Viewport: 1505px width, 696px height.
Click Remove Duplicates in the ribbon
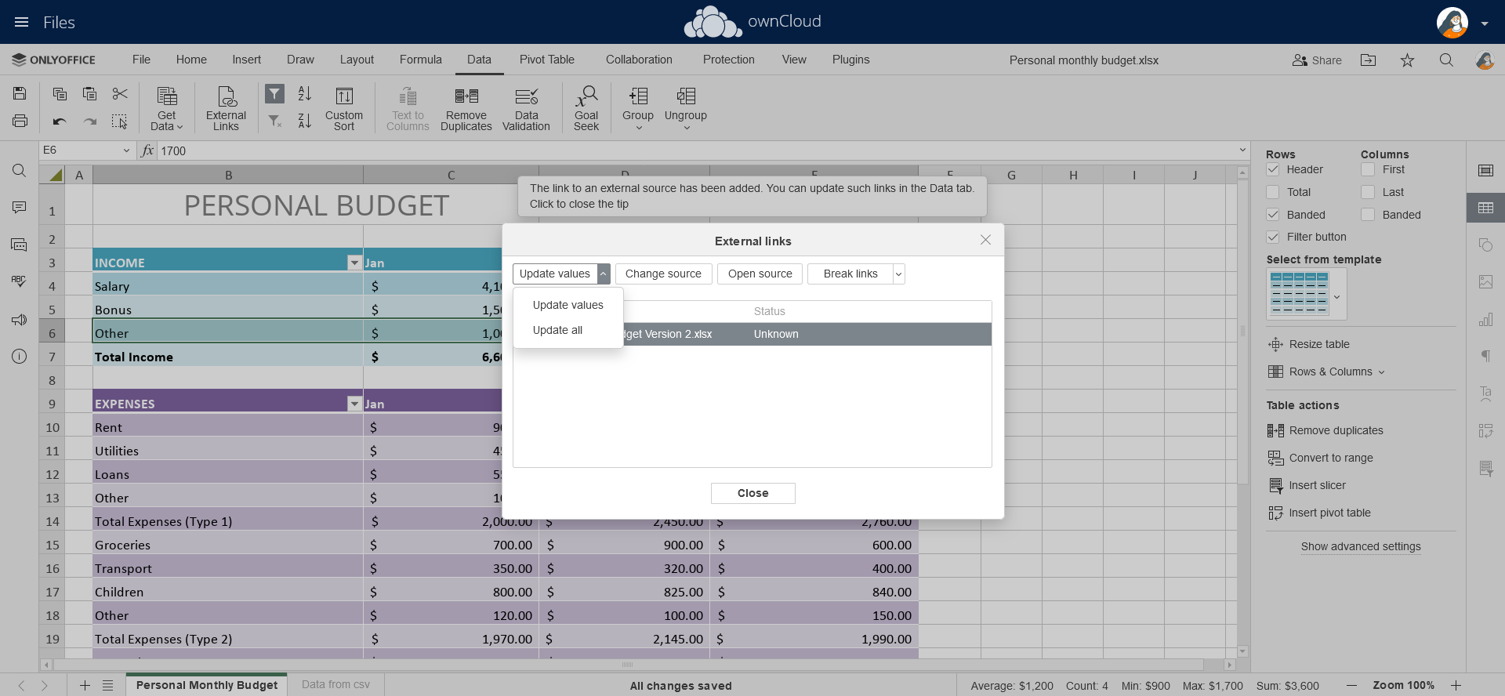pos(466,107)
